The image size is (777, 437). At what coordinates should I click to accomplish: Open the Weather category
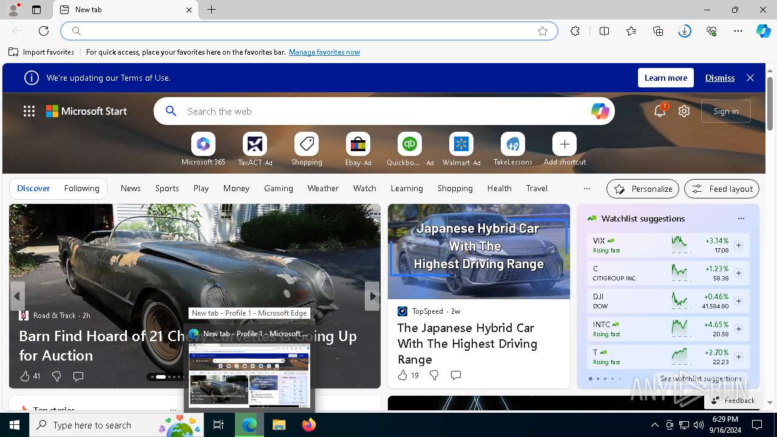click(323, 189)
